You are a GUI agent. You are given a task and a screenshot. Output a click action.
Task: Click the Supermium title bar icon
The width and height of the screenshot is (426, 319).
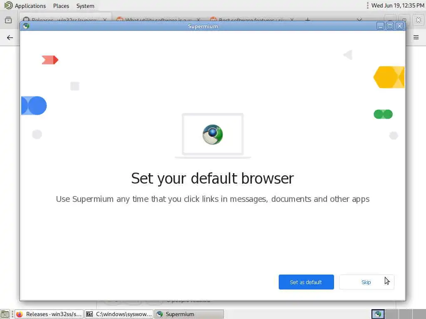[26, 26]
